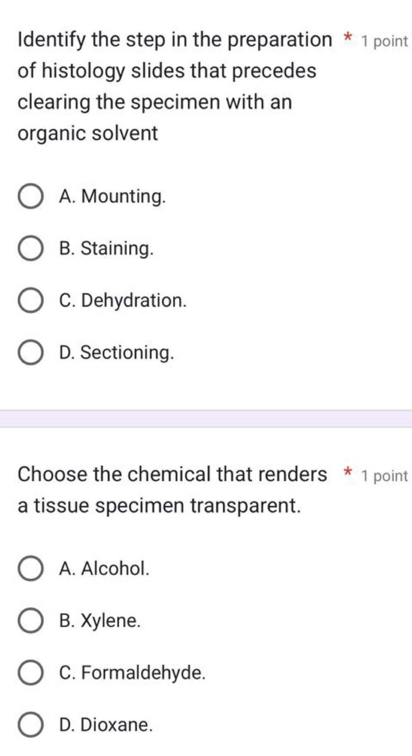Select the radio button for Mounting
This screenshot has width=412, height=756.
(30, 197)
